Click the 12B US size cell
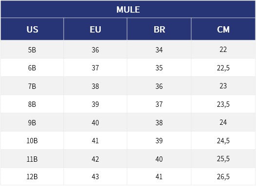The width and height of the screenshot is (256, 186). click(x=32, y=177)
